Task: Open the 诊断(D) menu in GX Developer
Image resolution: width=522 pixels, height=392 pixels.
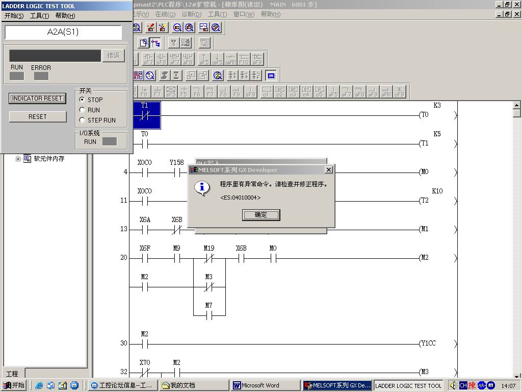Action: (x=192, y=14)
